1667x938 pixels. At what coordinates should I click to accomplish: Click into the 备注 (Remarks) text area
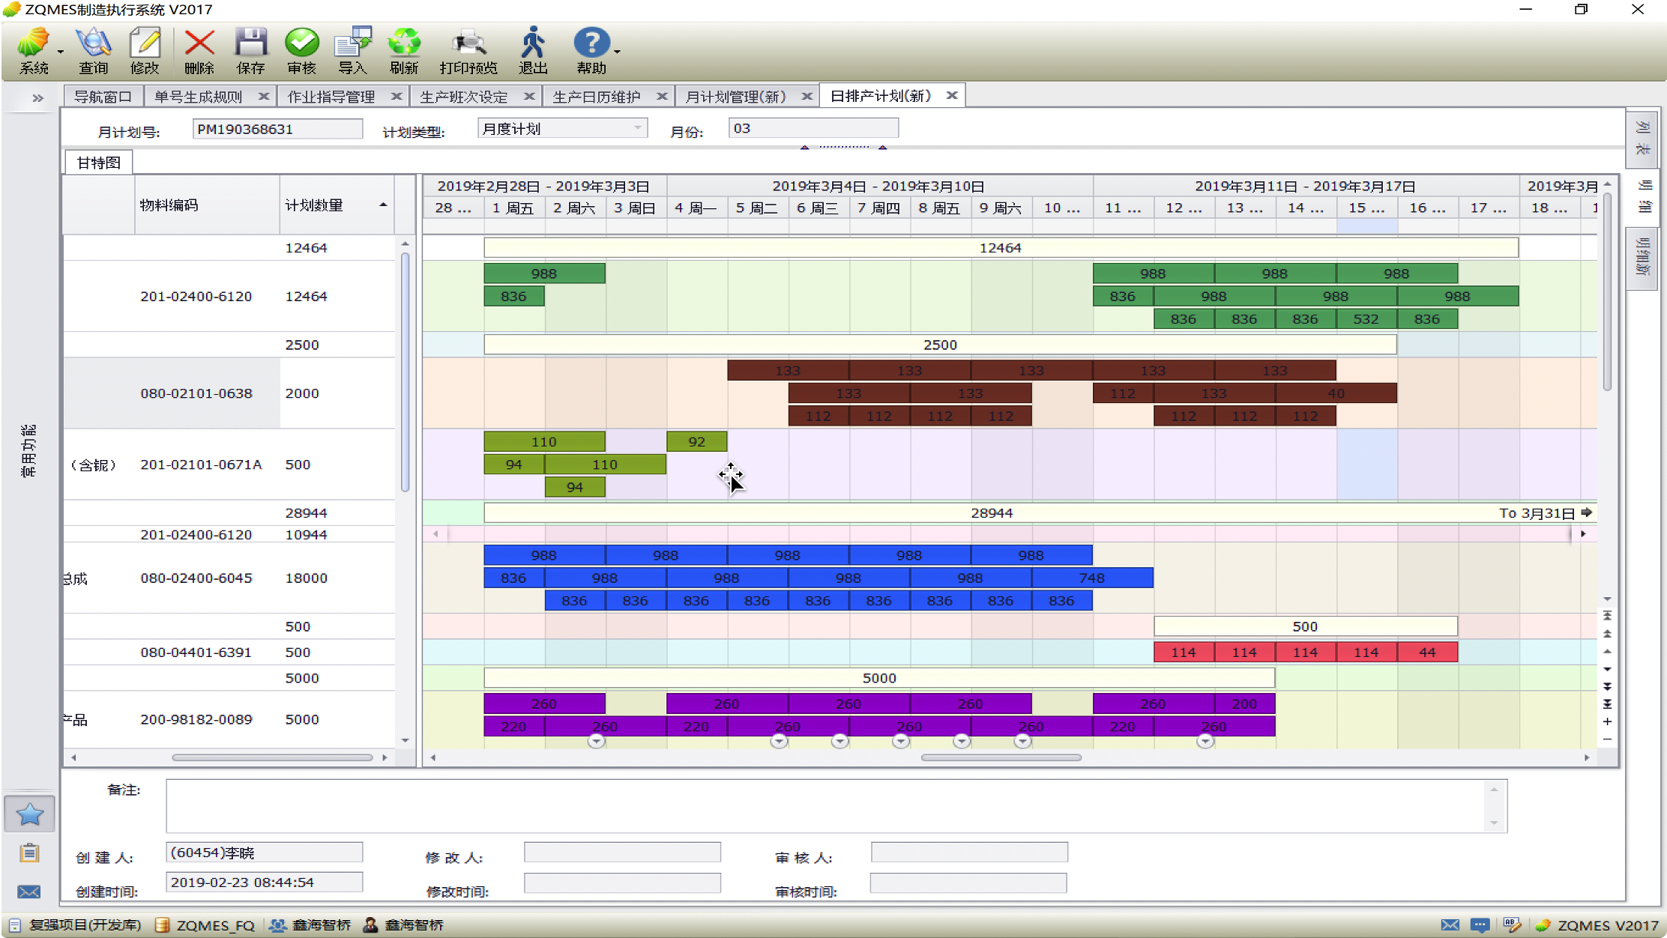[x=825, y=805]
